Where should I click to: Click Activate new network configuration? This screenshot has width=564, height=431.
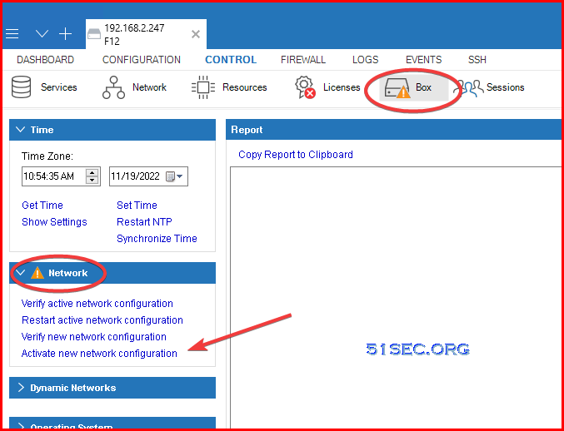click(x=99, y=354)
